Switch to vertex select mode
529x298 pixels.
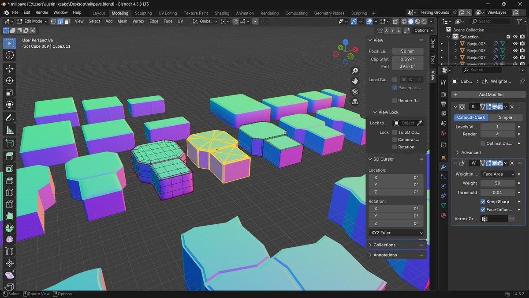point(54,21)
